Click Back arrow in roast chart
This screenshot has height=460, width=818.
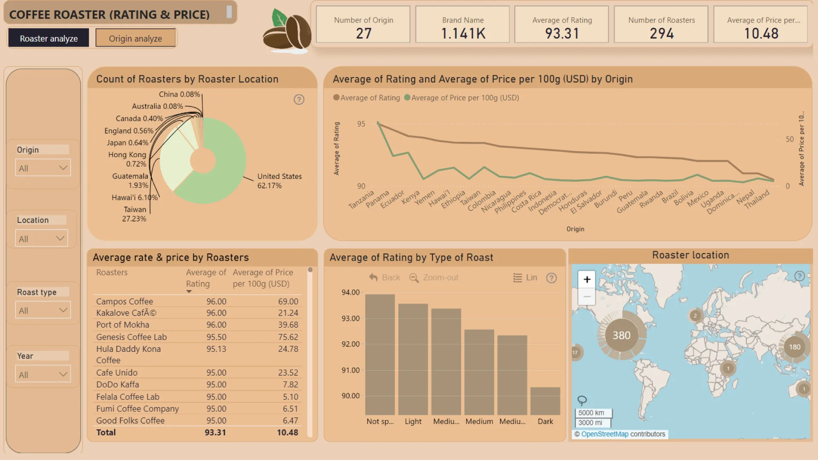tap(373, 277)
